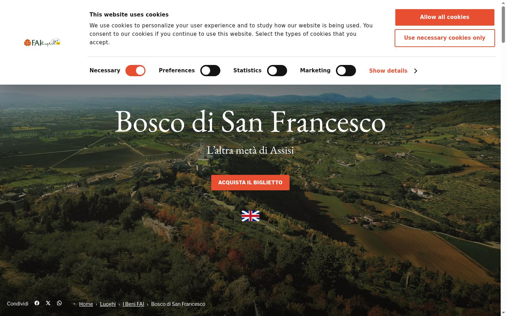The width and height of the screenshot is (506, 316).
Task: Click chevron arrow next to Show details
Action: tap(416, 71)
